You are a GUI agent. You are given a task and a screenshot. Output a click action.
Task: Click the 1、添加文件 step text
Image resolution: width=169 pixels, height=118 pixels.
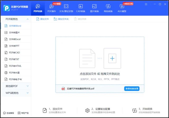tap(56, 109)
